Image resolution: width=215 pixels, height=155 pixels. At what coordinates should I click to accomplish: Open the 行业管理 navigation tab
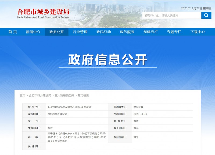80,32
